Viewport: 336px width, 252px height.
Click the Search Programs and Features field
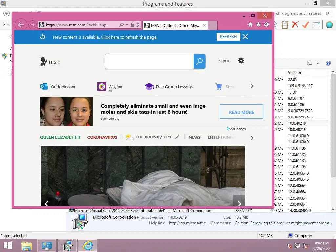[300, 13]
